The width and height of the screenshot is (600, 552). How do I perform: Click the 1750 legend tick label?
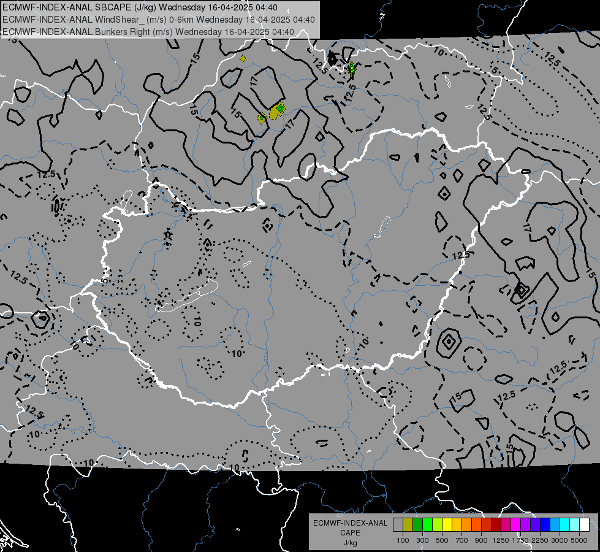coord(520,540)
